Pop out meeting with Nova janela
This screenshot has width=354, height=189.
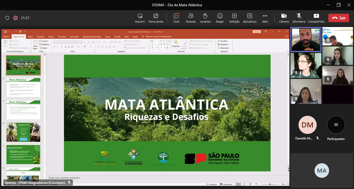(156, 18)
